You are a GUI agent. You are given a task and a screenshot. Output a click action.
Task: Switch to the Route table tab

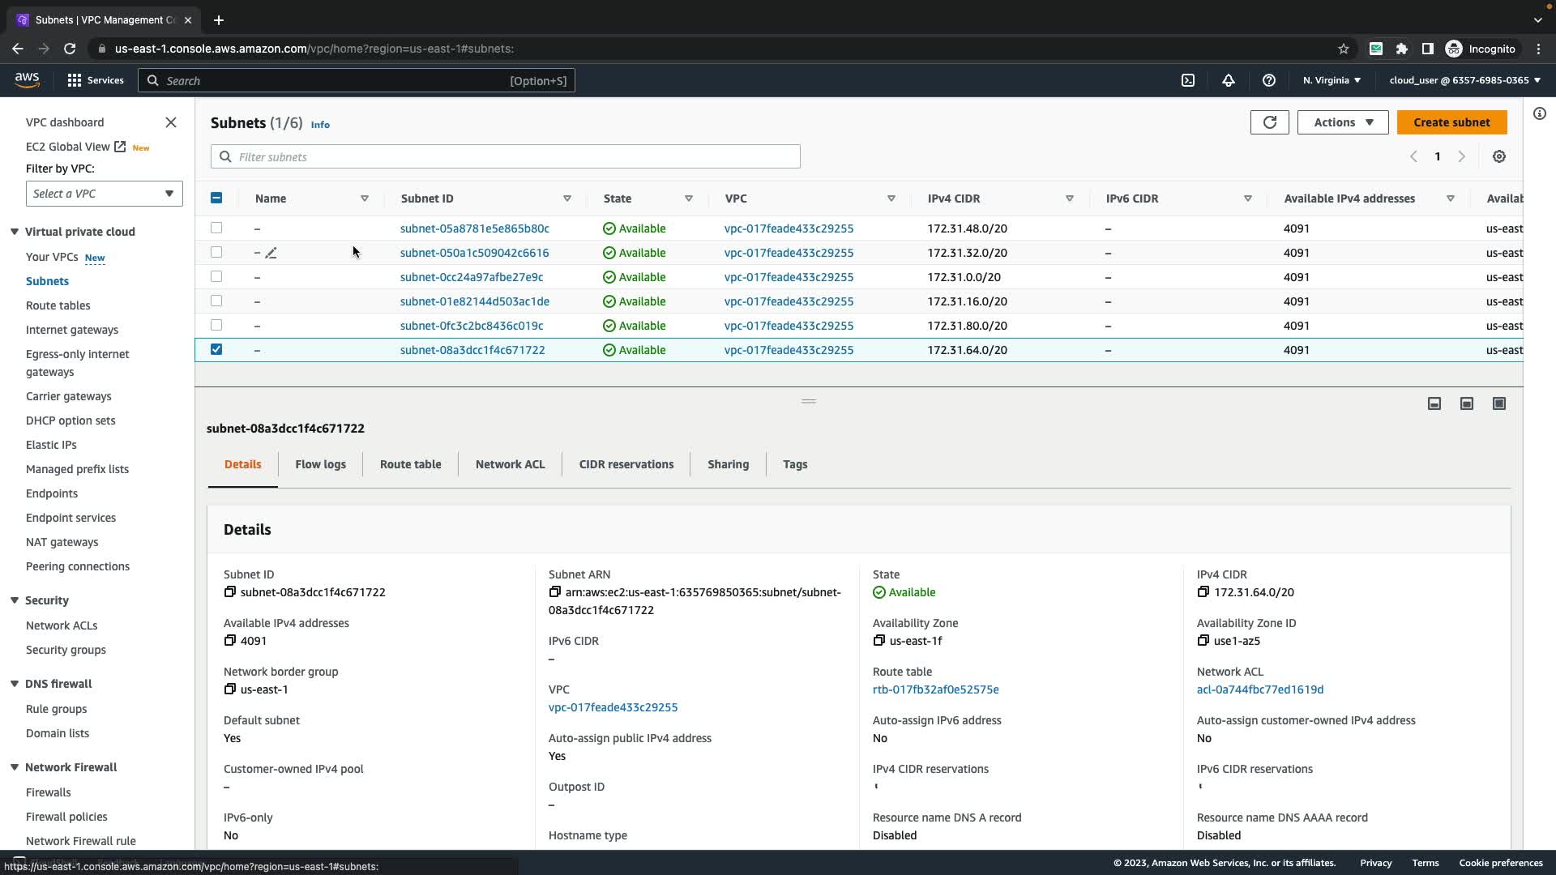[410, 464]
